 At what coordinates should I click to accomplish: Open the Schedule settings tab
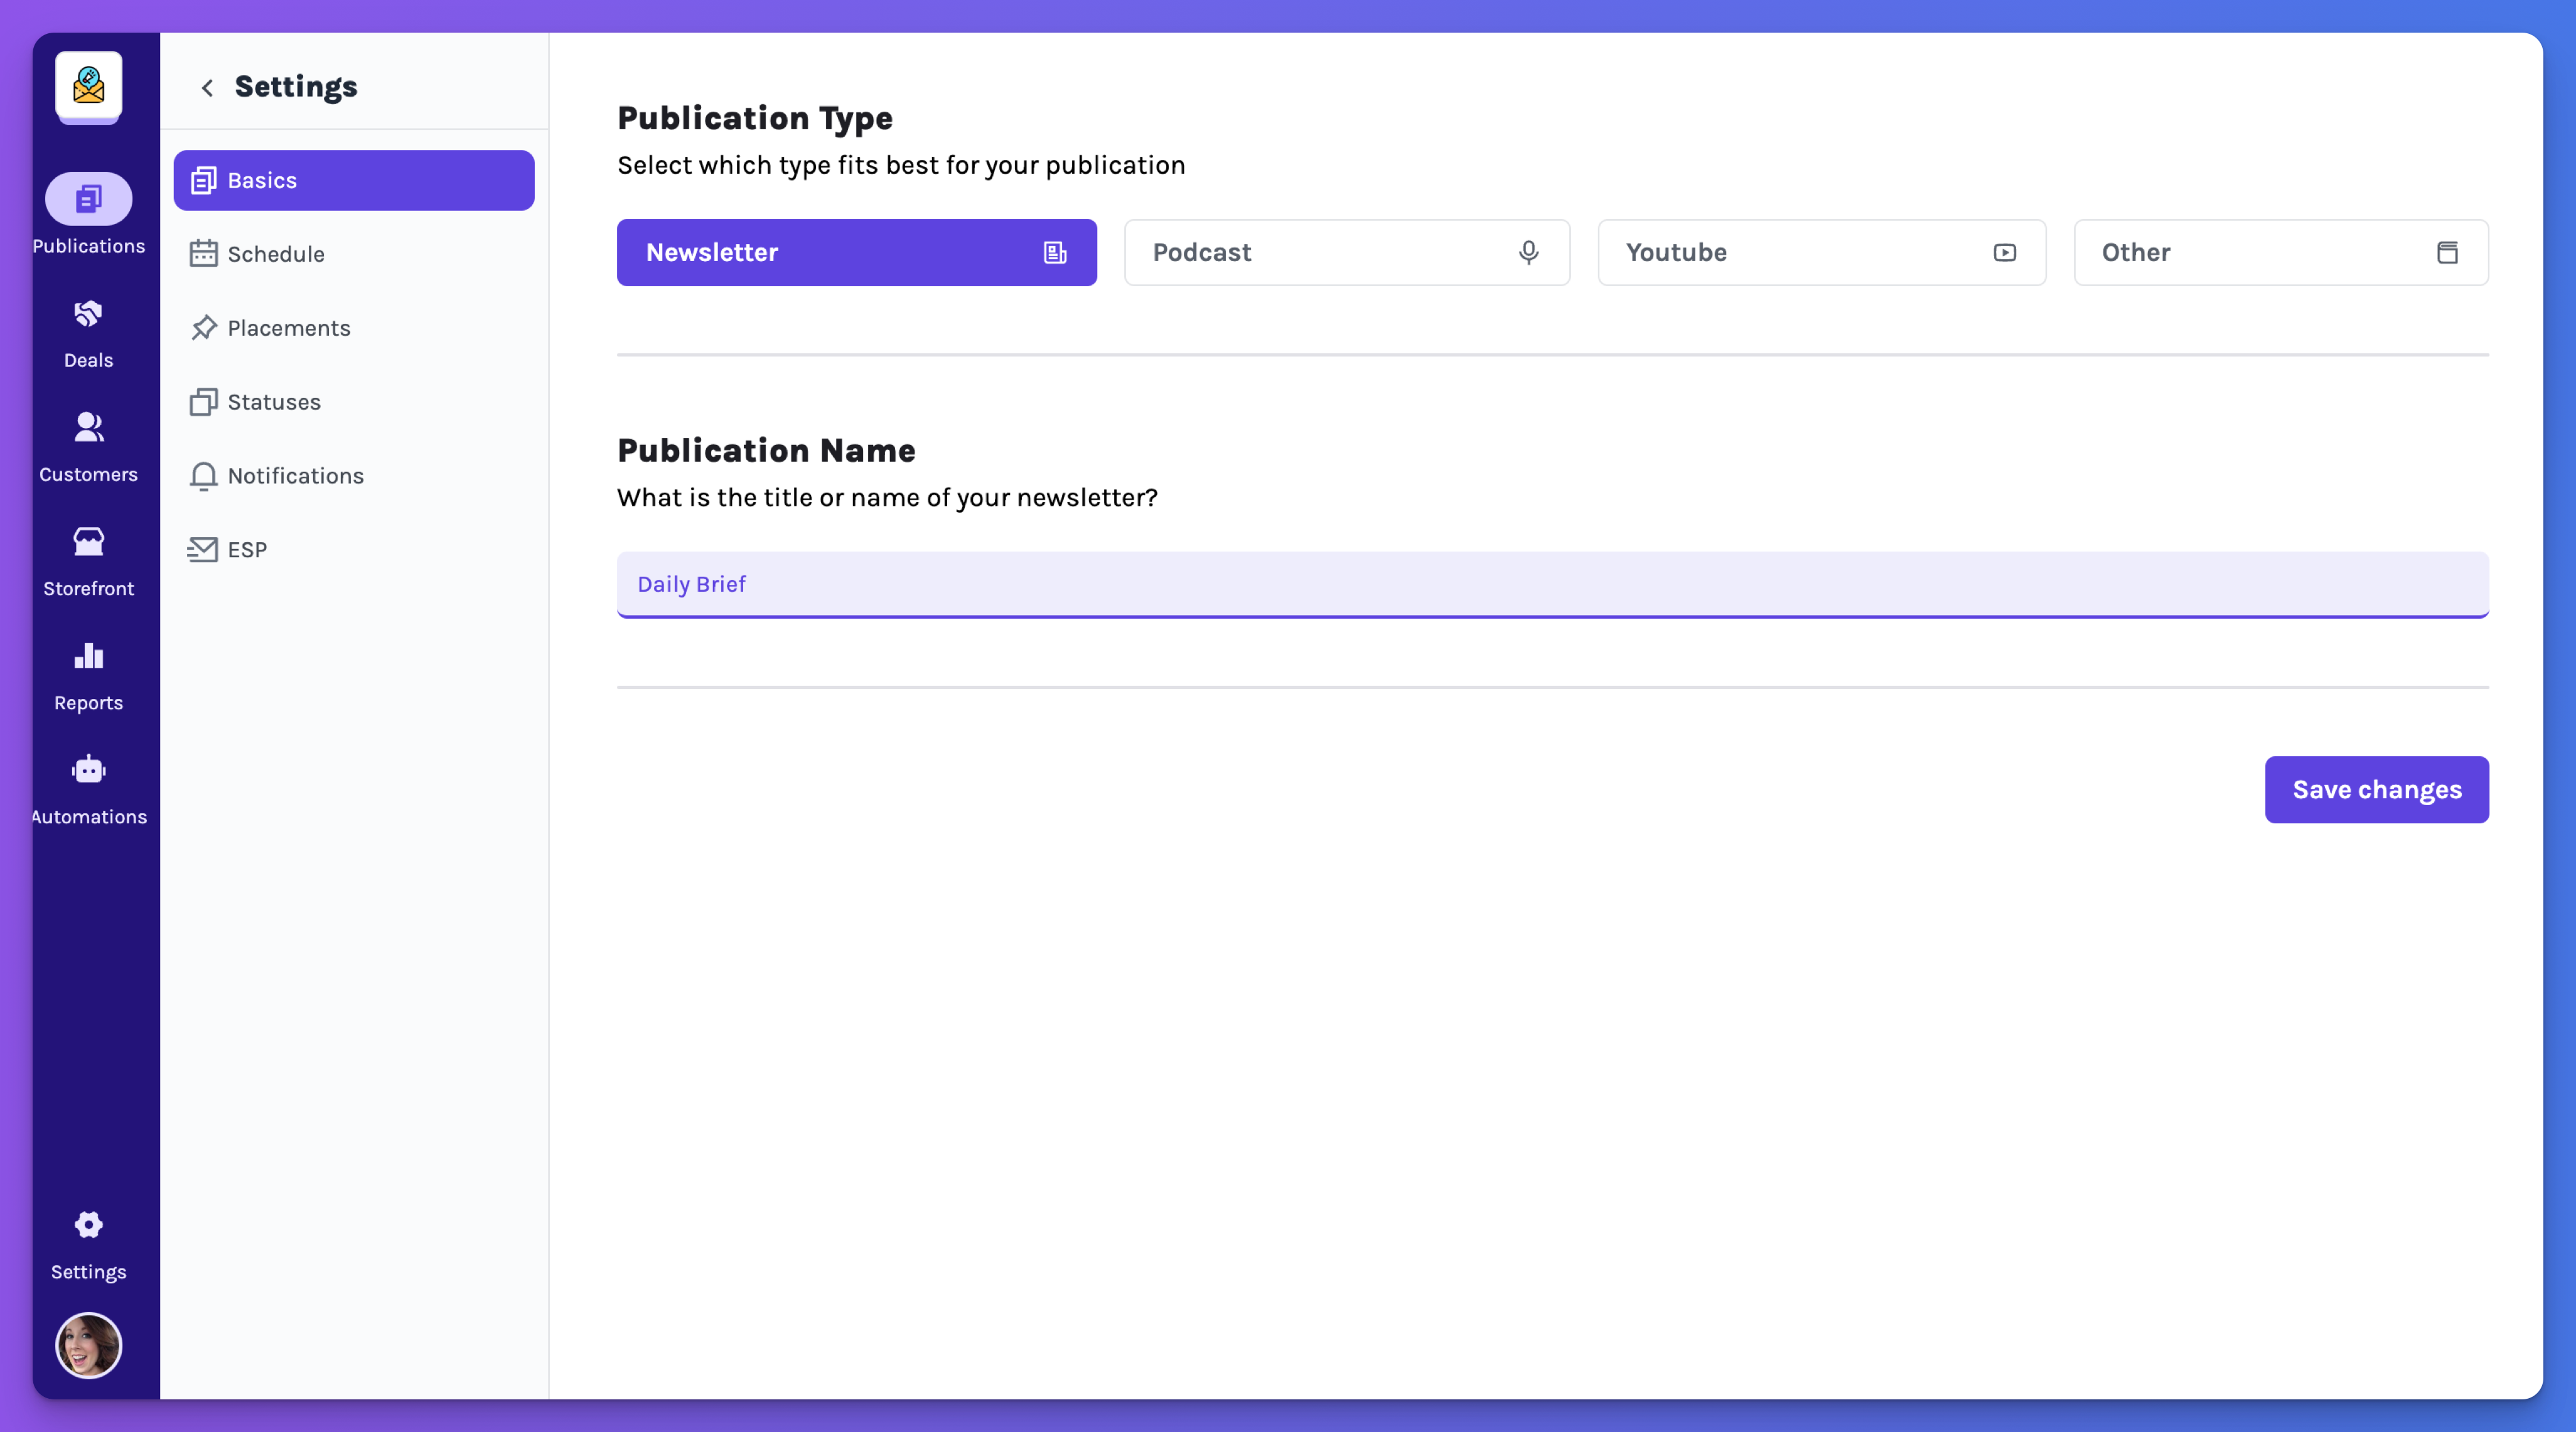354,254
